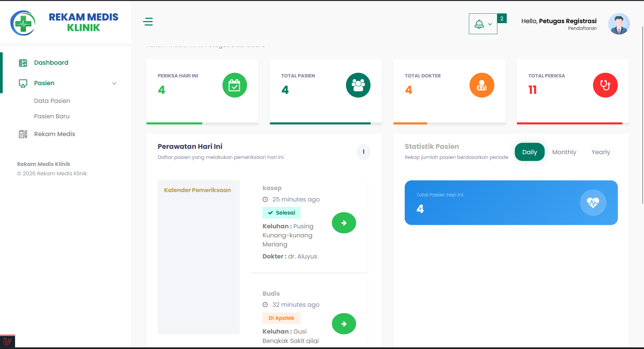This screenshot has height=349, width=644.
Task: Open Dashboard in the sidebar
Action: [51, 63]
